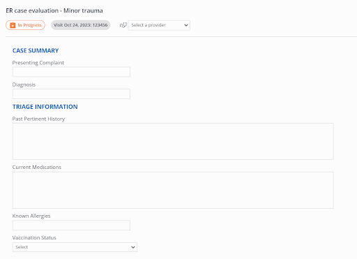Click the stethoscope provider icon
The width and height of the screenshot is (357, 259).
pos(123,25)
